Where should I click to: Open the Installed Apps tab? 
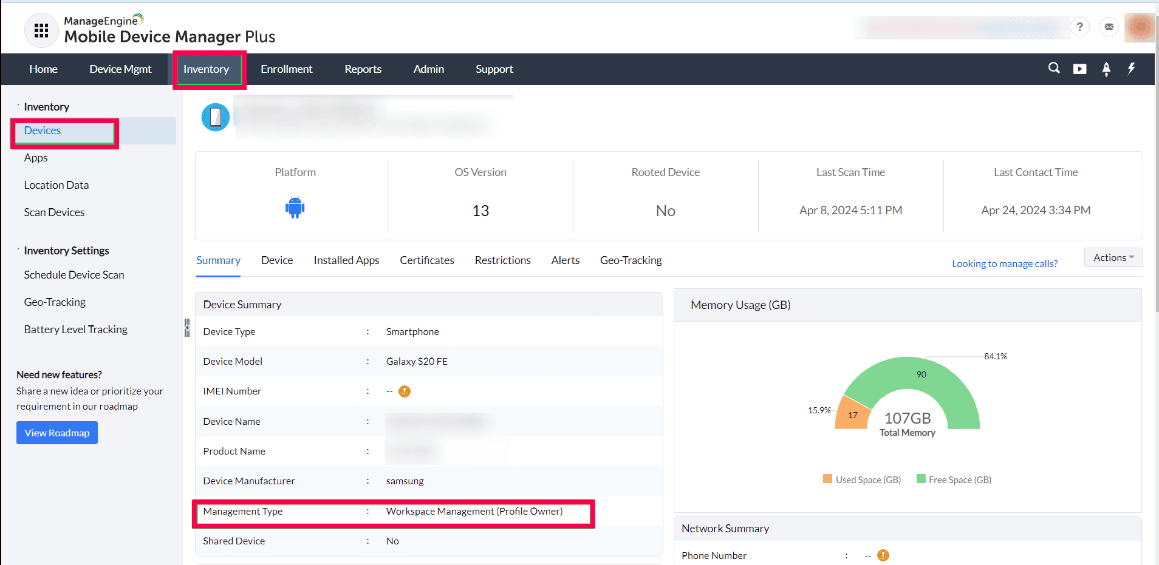click(x=346, y=260)
